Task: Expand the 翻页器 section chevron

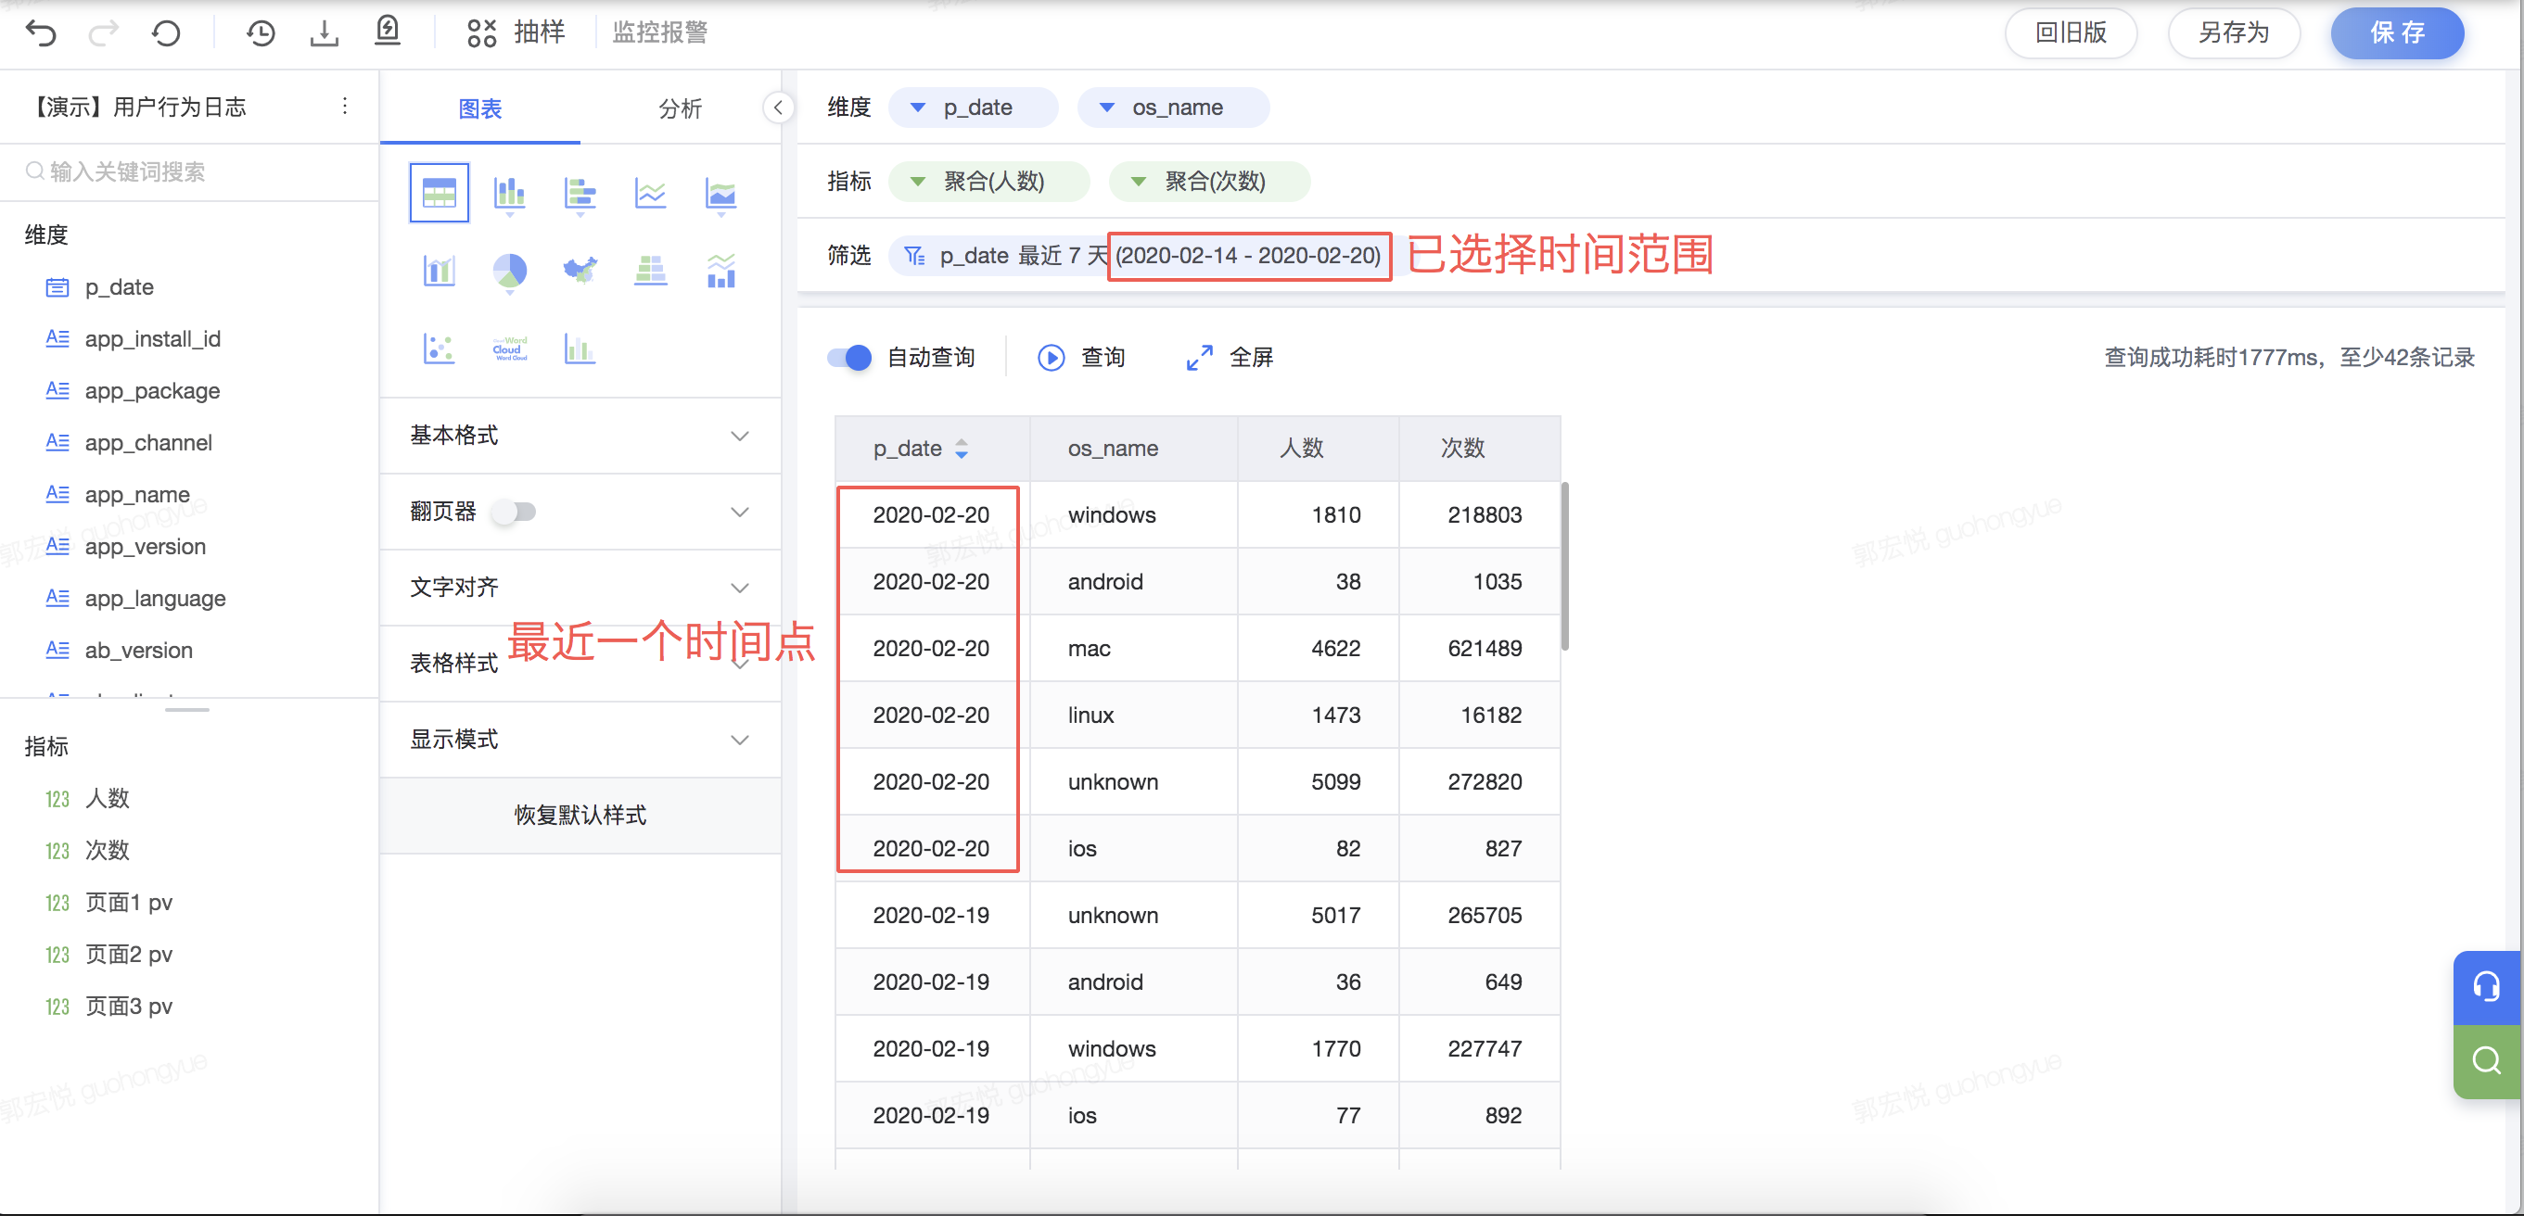Action: click(740, 512)
